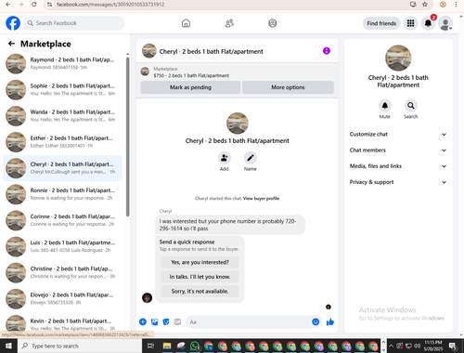Open the emoji picker in message box

click(x=316, y=322)
